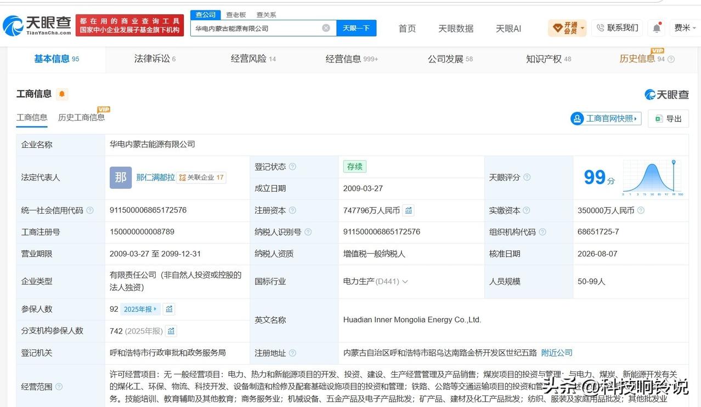Click the 导出 export button
This screenshot has width=701, height=407.
click(668, 118)
